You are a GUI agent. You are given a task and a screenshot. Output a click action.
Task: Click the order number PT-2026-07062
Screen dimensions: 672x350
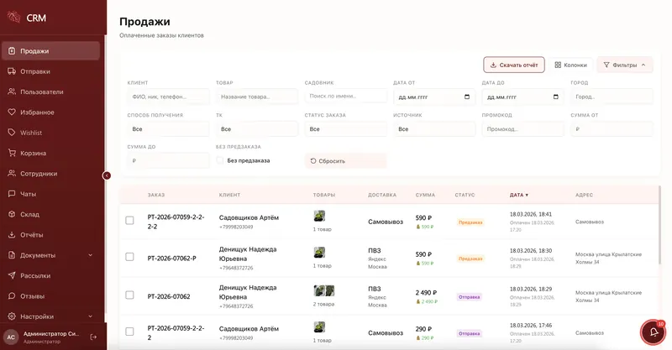click(x=169, y=296)
